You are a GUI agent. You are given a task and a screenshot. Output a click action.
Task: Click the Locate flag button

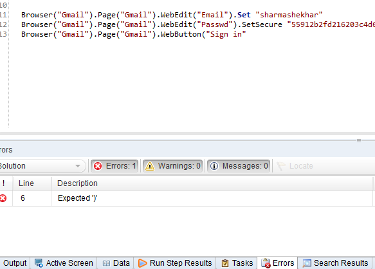coord(295,166)
